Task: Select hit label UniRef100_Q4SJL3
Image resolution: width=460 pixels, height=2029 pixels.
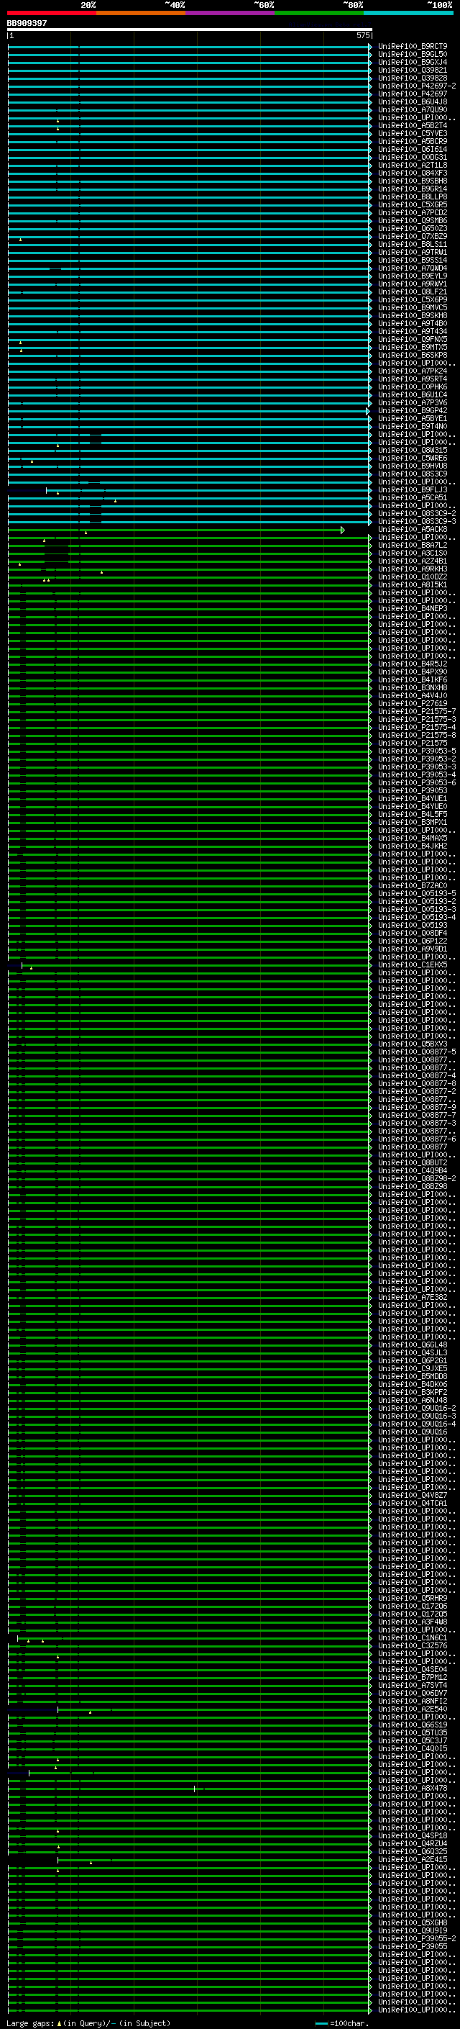Action: (412, 1352)
